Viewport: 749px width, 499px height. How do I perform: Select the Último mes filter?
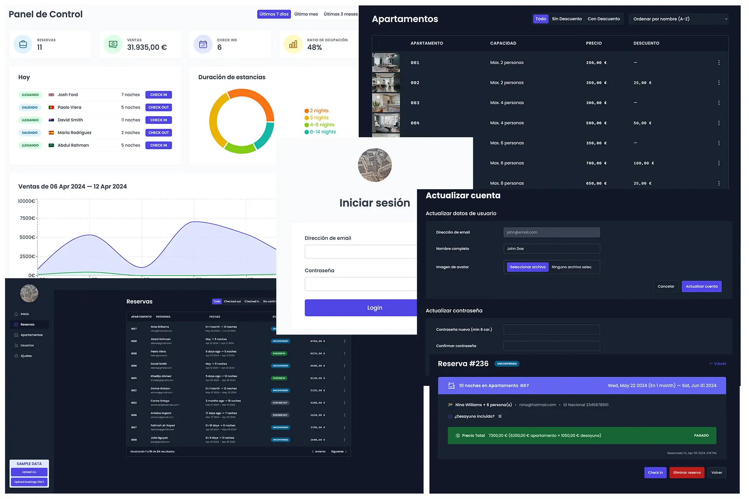[306, 14]
